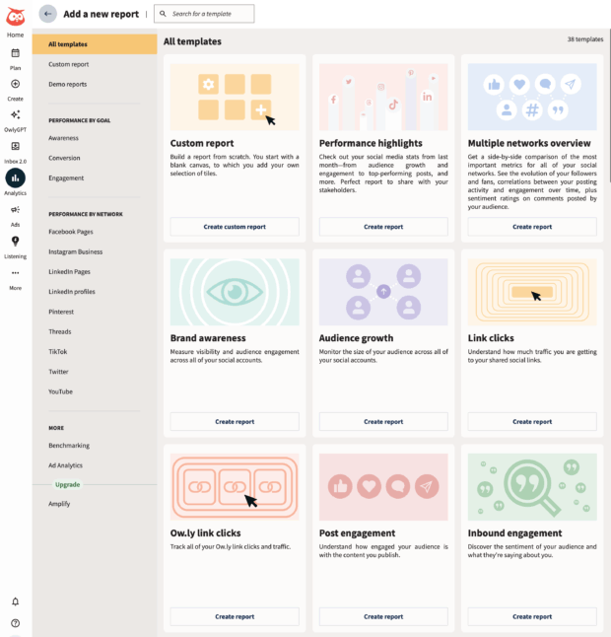The width and height of the screenshot is (611, 637).
Task: Click the Brand awareness eye thumbnail
Action: 235,292
